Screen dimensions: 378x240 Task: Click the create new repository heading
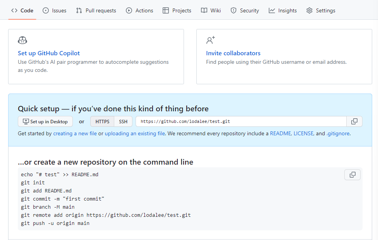105,162
